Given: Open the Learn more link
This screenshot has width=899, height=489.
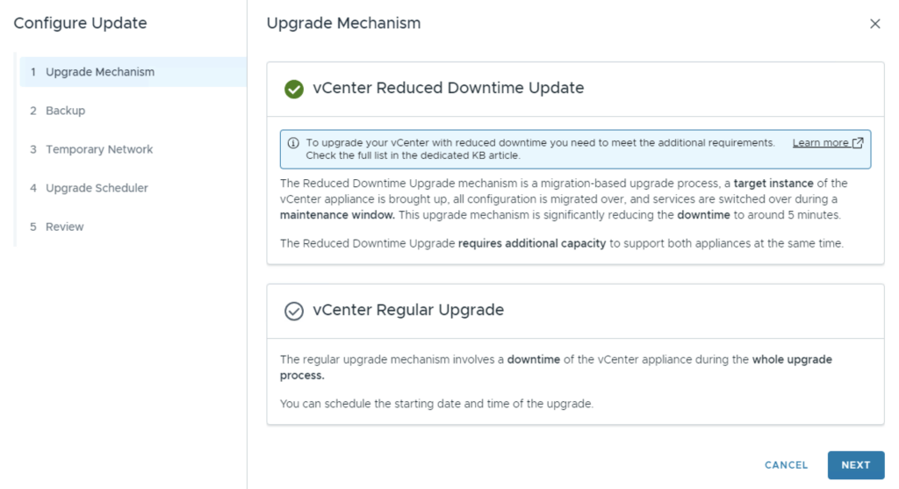Looking at the screenshot, I should (820, 142).
